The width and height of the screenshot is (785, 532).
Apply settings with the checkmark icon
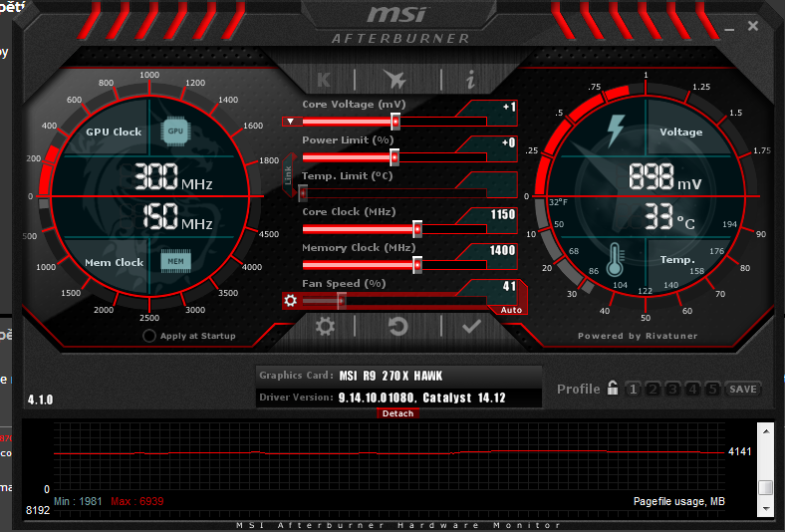[x=471, y=327]
